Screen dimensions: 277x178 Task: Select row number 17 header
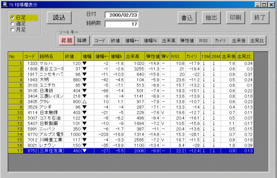tap(16, 151)
